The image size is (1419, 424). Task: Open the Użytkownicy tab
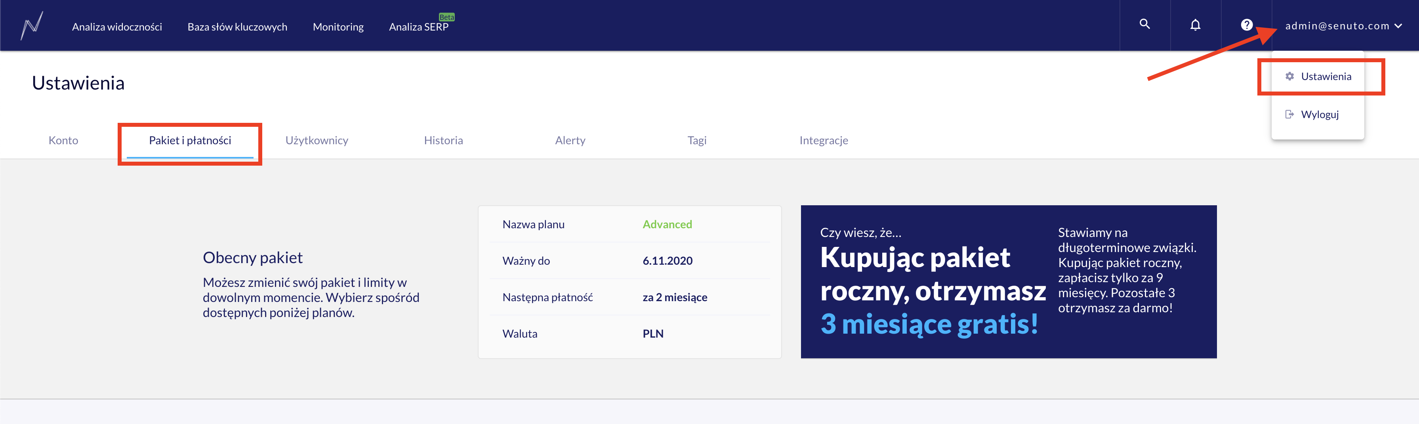coord(317,141)
